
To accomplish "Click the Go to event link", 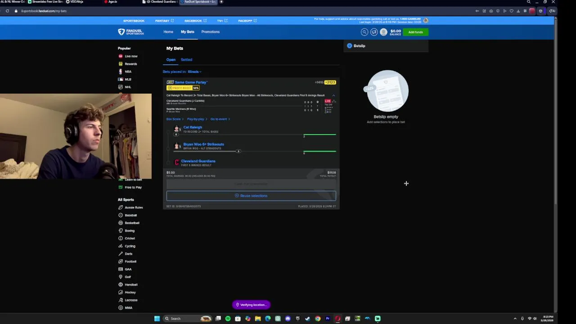I will pyautogui.click(x=220, y=119).
